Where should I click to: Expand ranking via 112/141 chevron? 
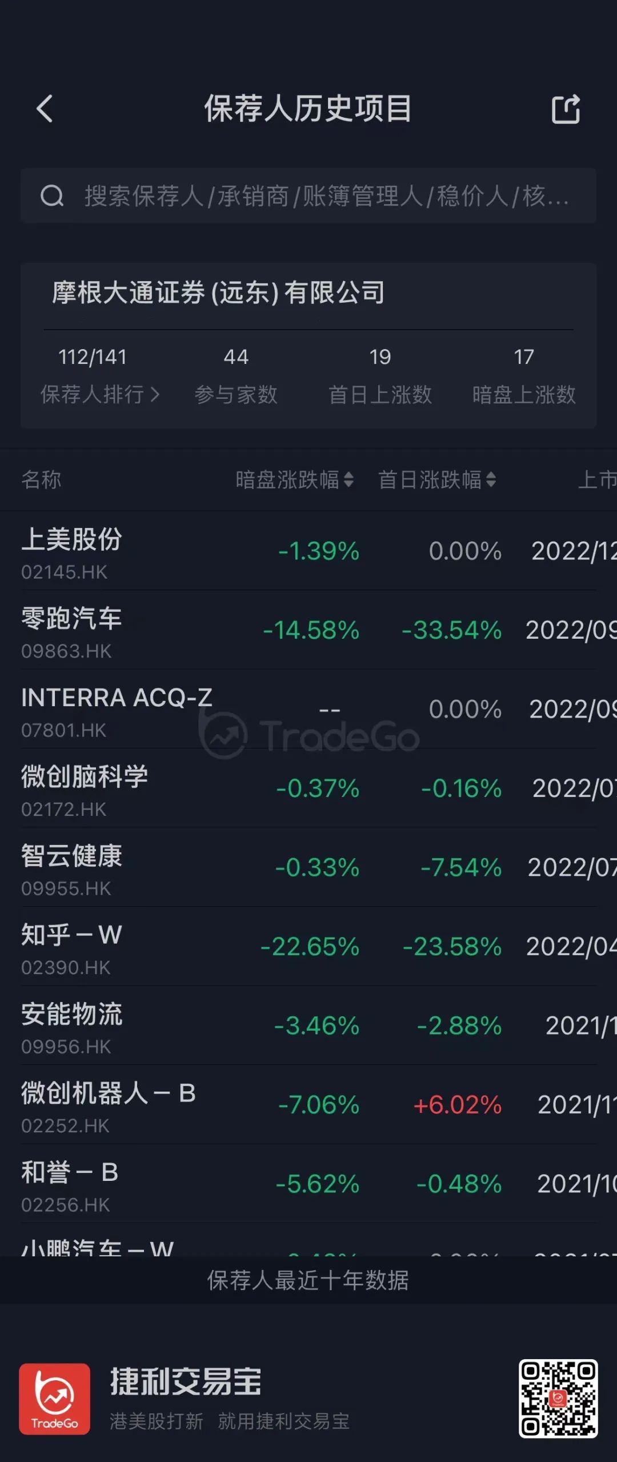(155, 394)
